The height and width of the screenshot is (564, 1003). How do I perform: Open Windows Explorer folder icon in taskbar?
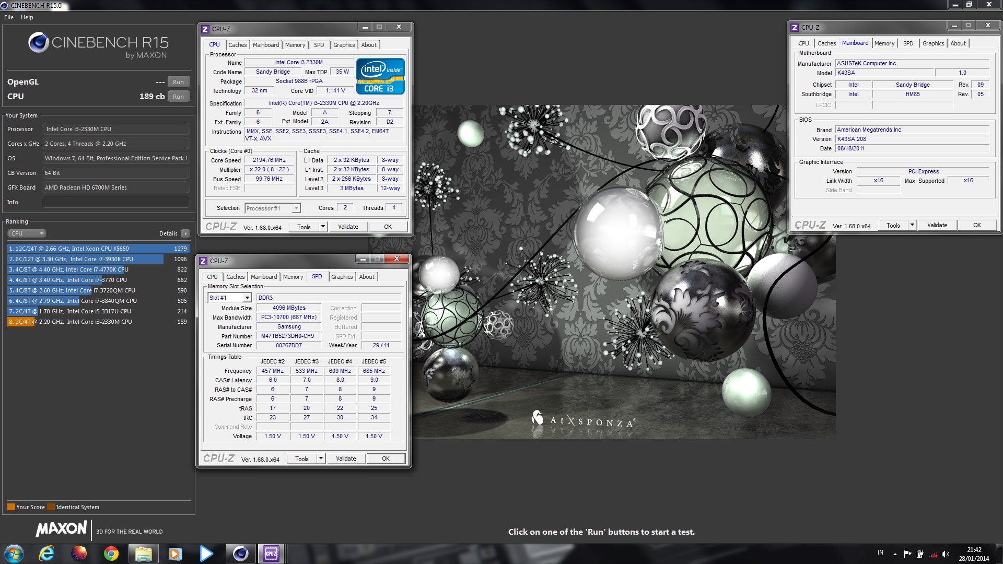click(x=143, y=554)
